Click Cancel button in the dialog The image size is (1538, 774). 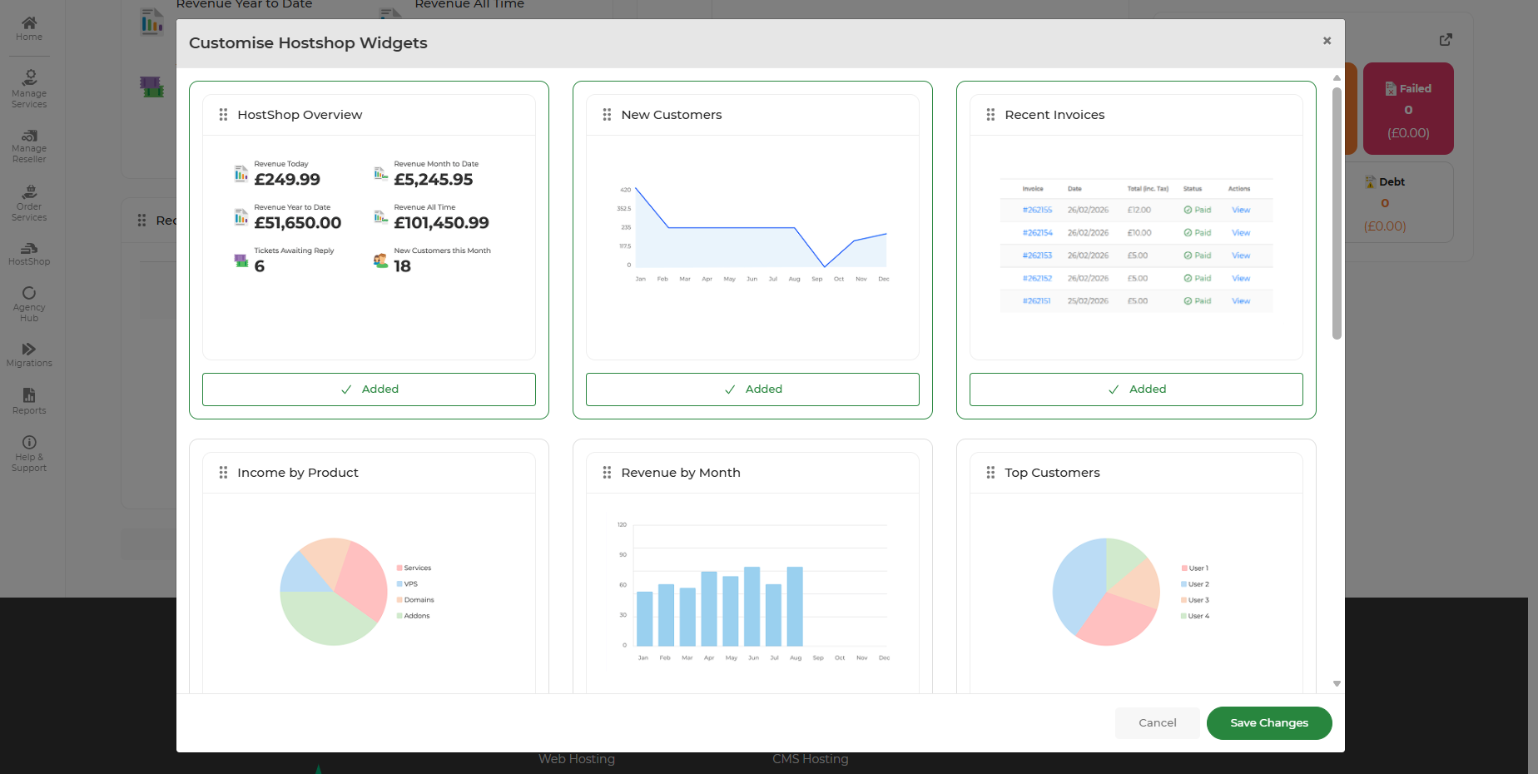(x=1158, y=722)
